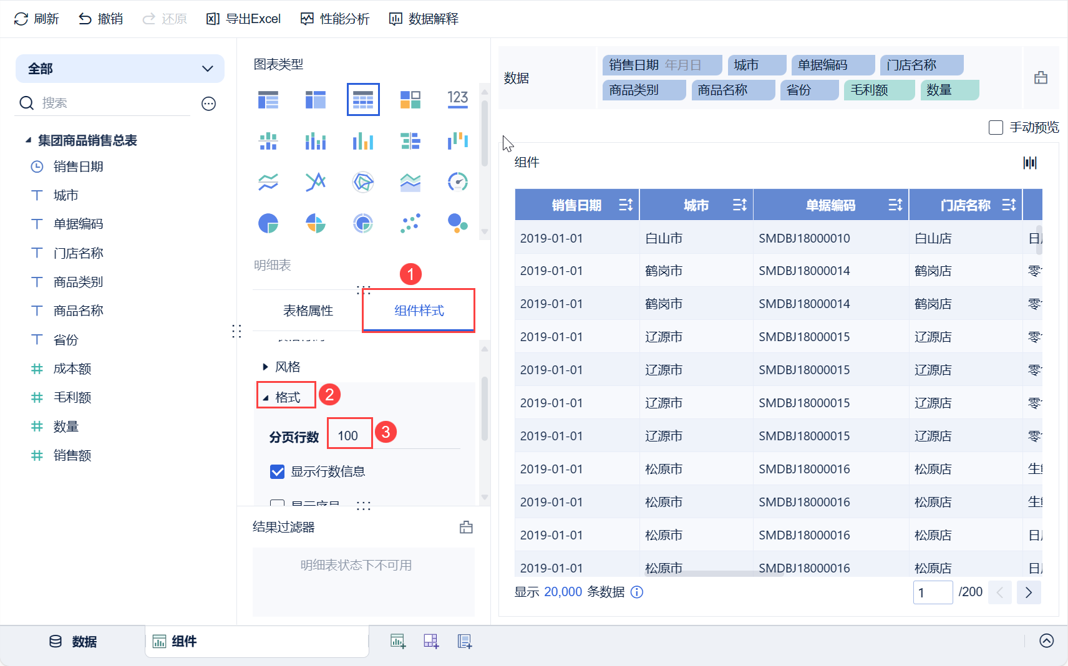Choose the colored blocks table chart type

410,100
